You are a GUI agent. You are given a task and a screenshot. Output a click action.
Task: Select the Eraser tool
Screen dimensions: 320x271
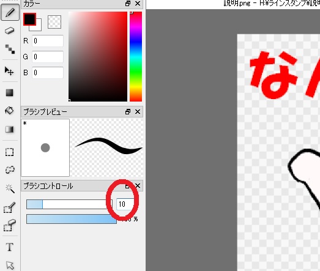point(10,31)
